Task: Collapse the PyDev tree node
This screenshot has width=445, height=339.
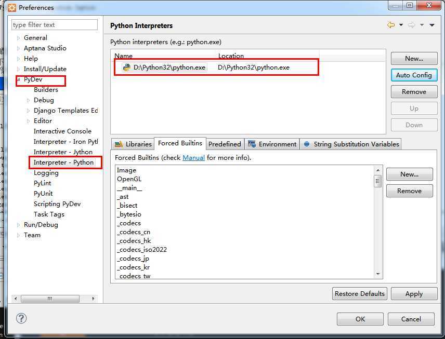Action: [19, 79]
